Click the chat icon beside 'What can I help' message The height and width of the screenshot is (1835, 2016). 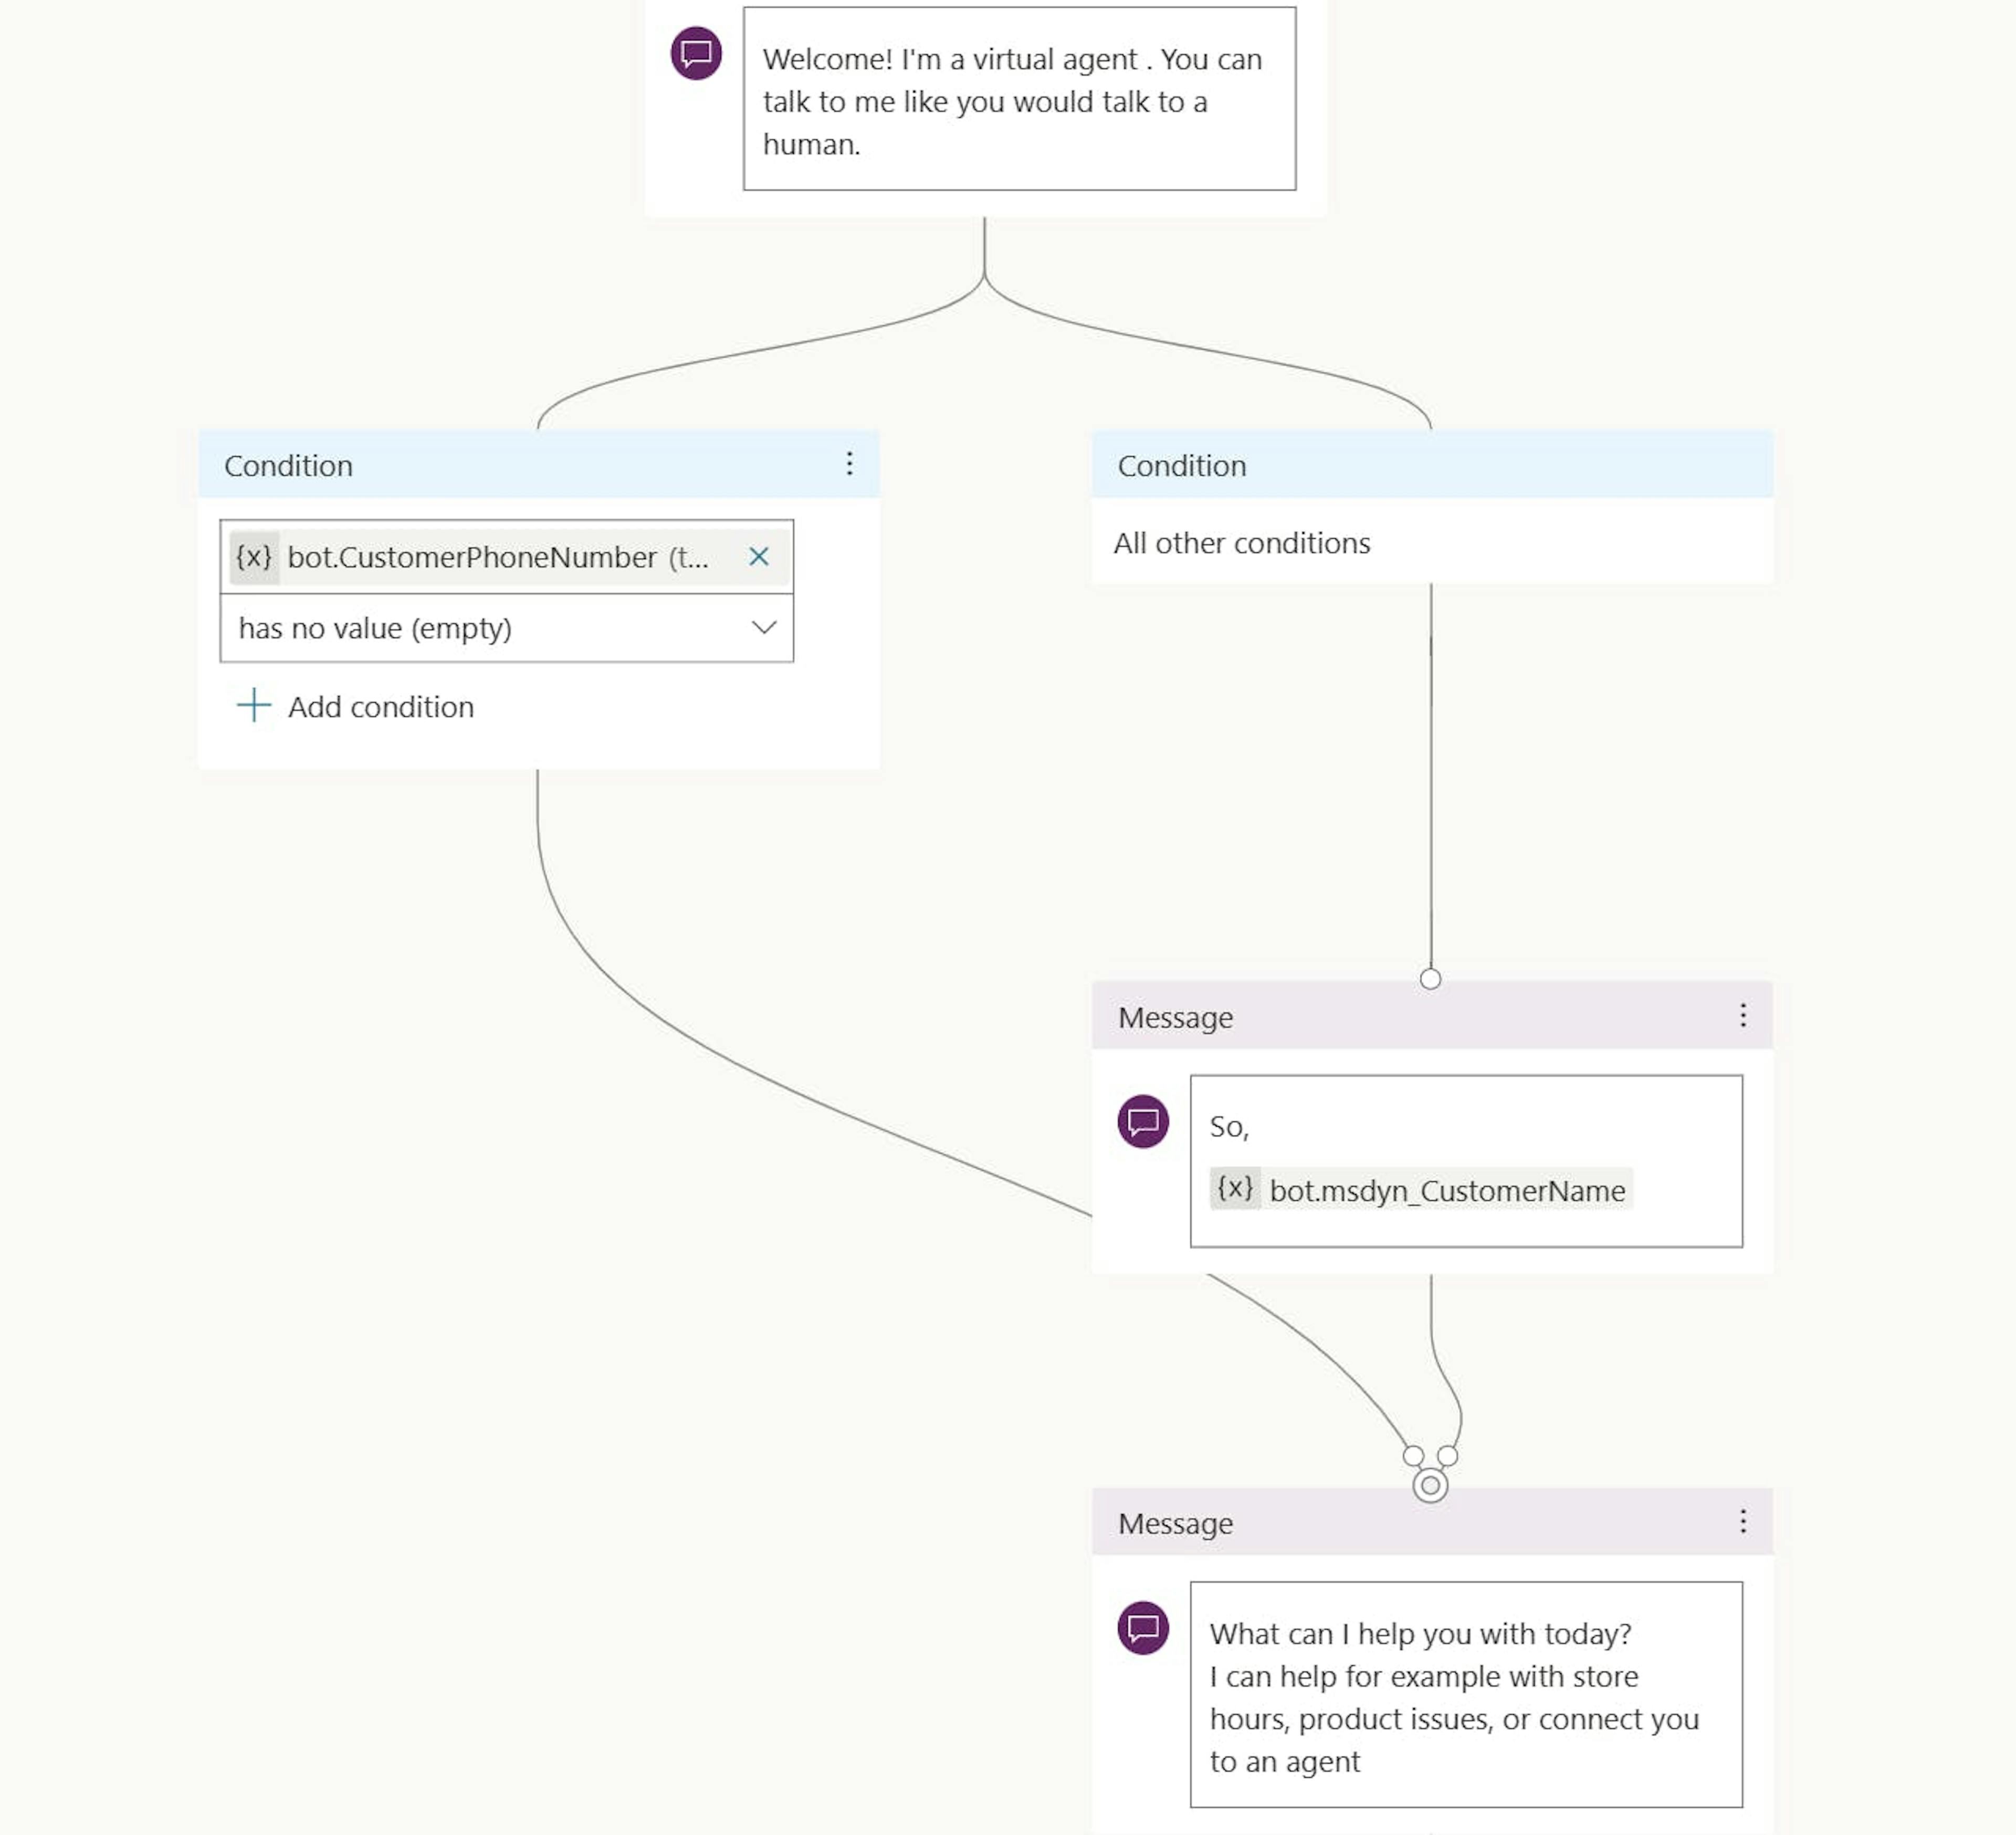pyautogui.click(x=1143, y=1628)
